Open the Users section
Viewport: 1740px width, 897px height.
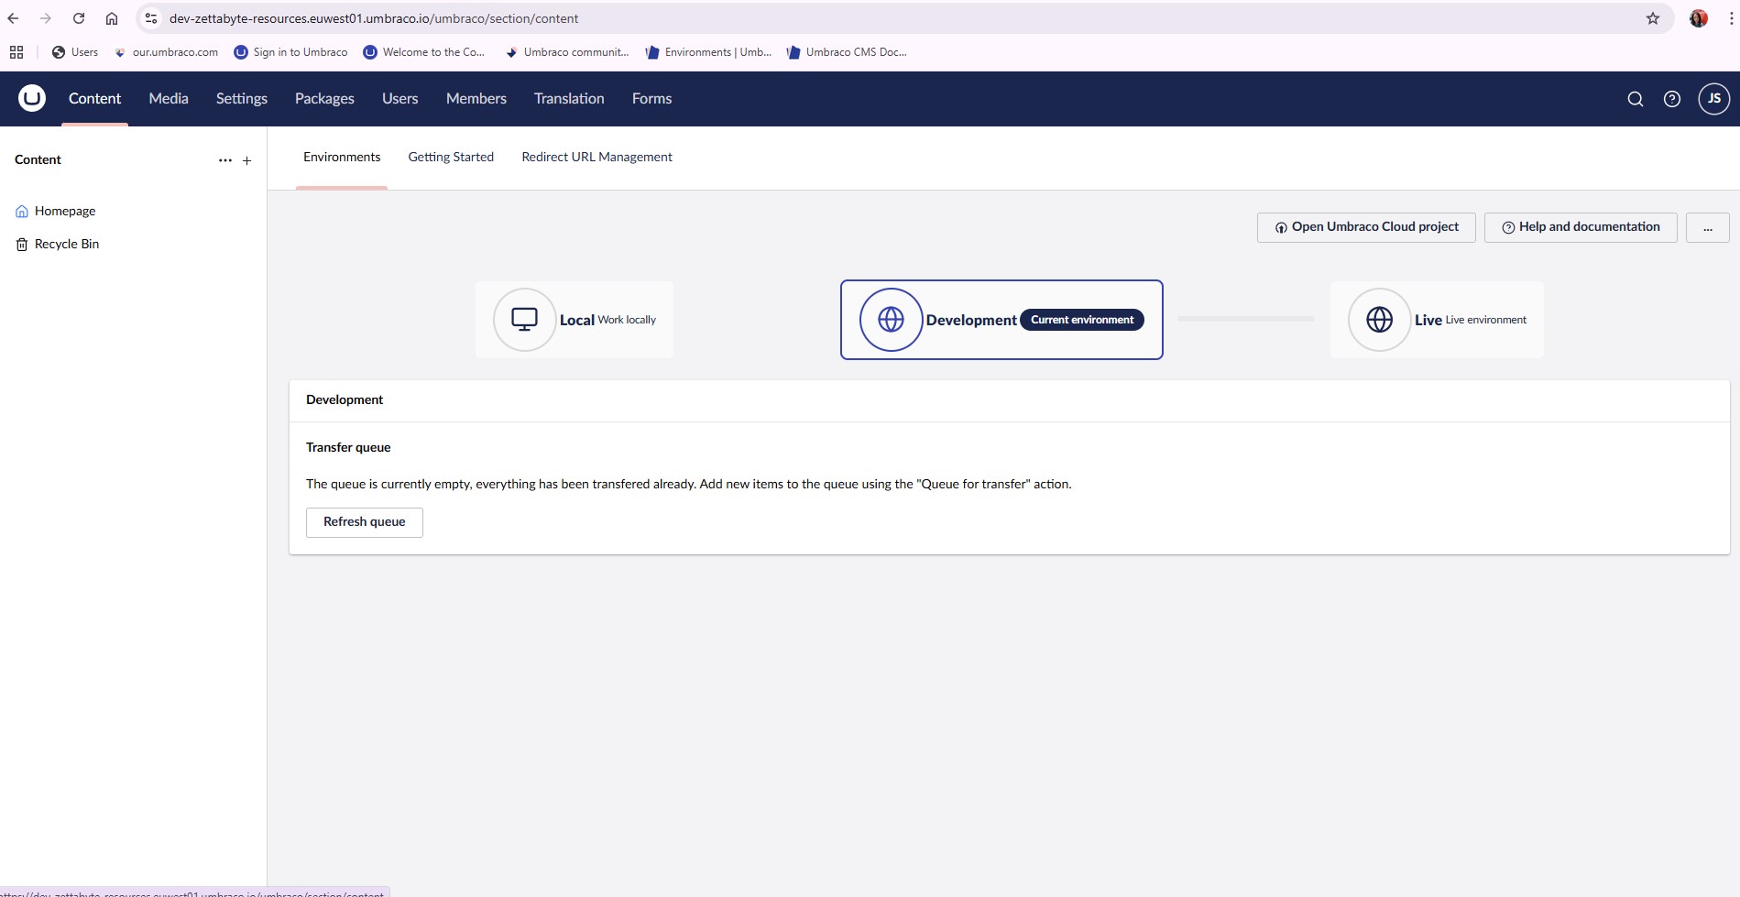pyautogui.click(x=400, y=99)
